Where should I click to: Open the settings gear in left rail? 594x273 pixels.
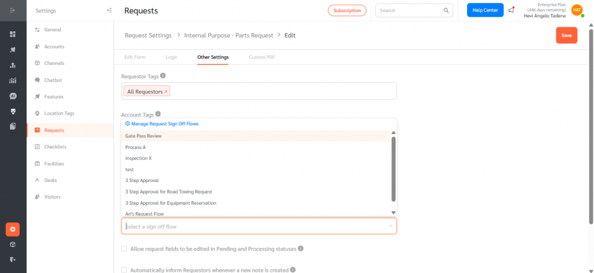(x=13, y=229)
